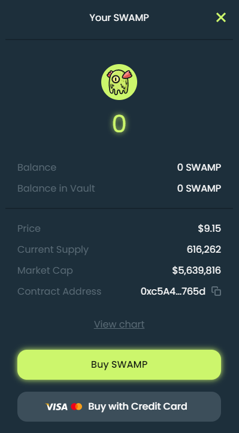Select Buy with Credit Card
This screenshot has height=433, width=239.
click(x=119, y=407)
